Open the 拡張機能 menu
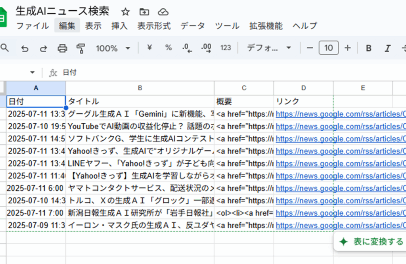This screenshot has height=264, width=406. click(266, 26)
